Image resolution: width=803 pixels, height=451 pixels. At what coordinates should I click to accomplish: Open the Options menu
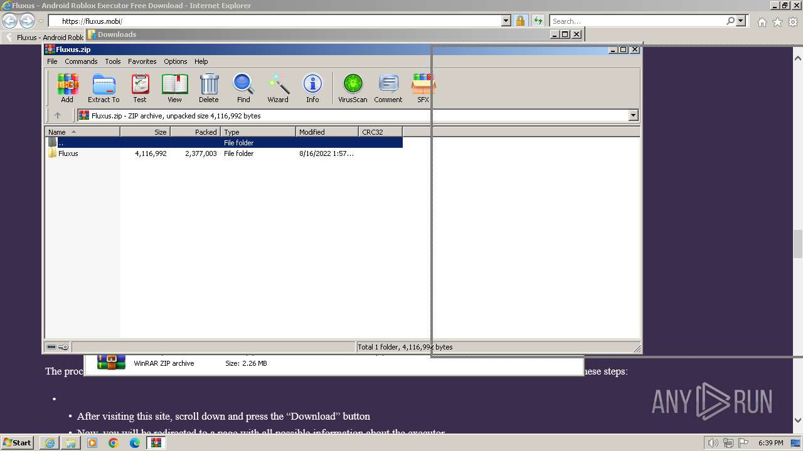tap(176, 61)
